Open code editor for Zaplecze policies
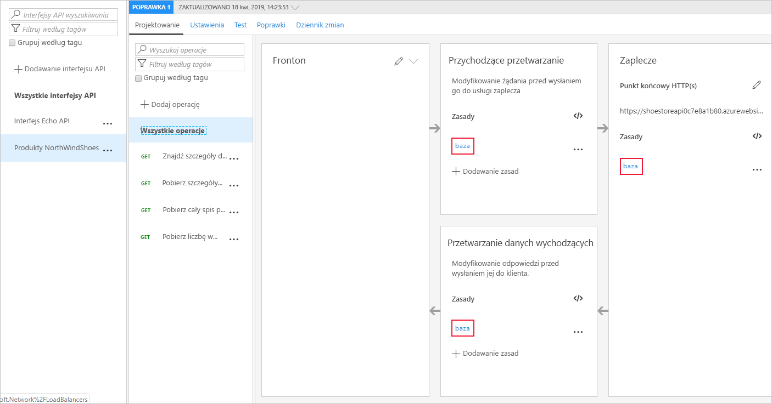This screenshot has width=772, height=404. [x=757, y=136]
